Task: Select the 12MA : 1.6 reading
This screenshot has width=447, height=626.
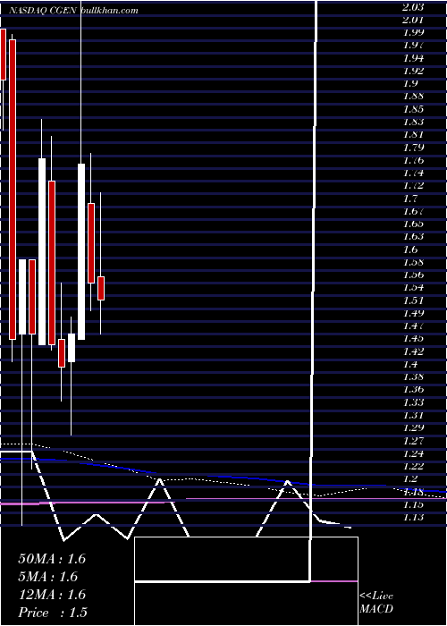Action: (x=52, y=595)
